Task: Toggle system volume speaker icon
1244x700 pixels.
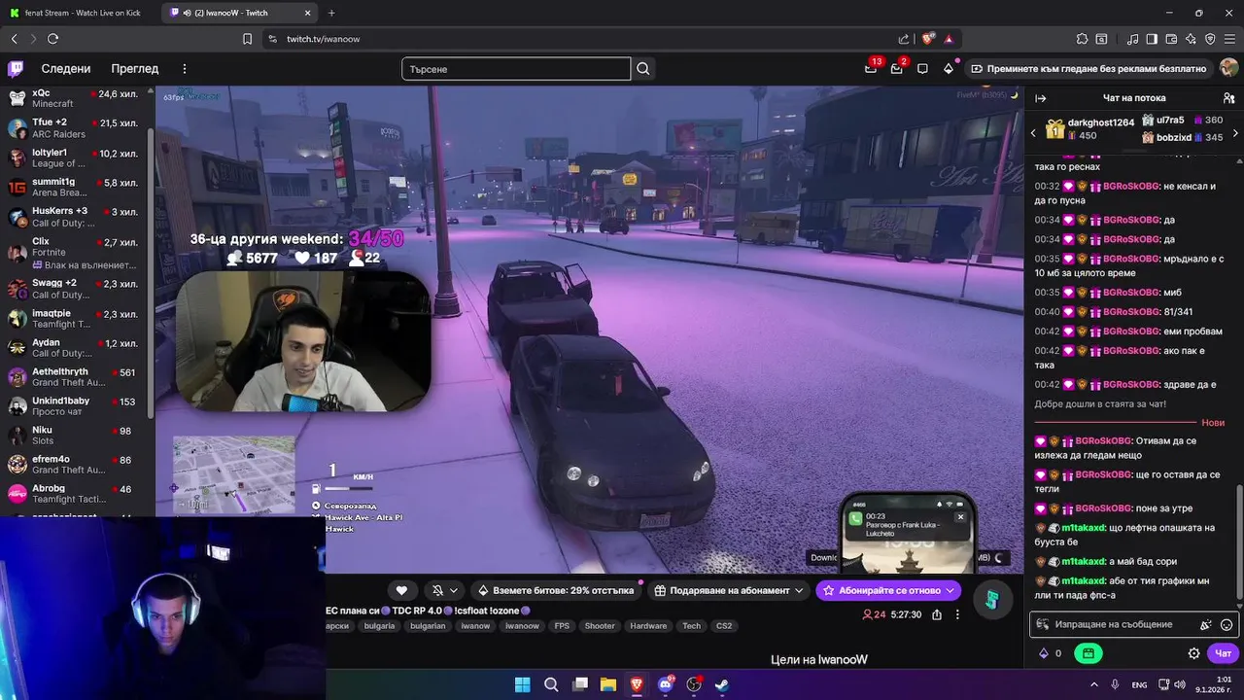Action: click(x=1181, y=684)
